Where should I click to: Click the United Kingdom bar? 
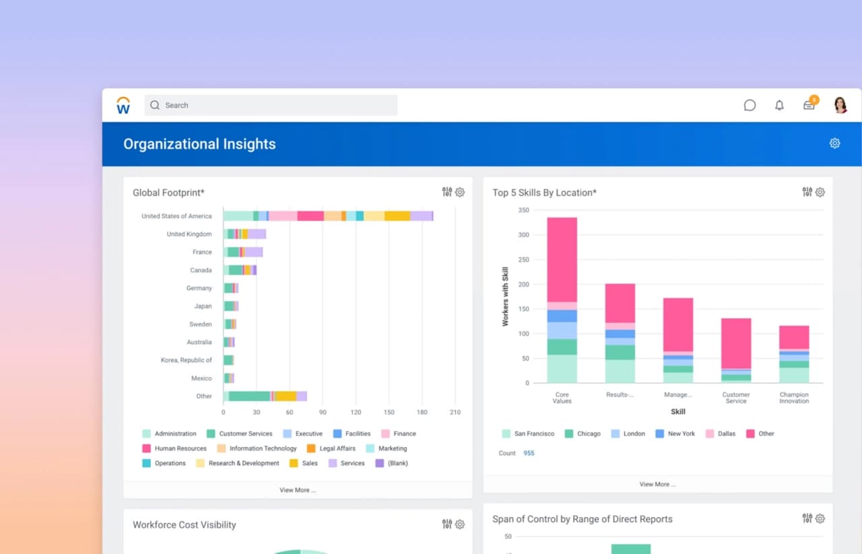coord(244,234)
